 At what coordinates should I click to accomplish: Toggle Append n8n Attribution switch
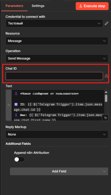click(19, 159)
